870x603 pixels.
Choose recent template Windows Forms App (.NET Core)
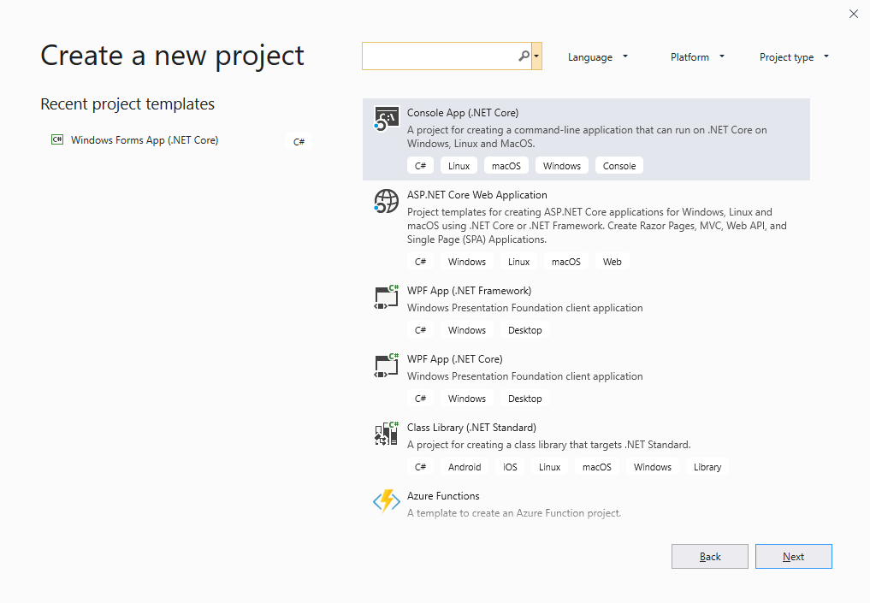click(145, 140)
